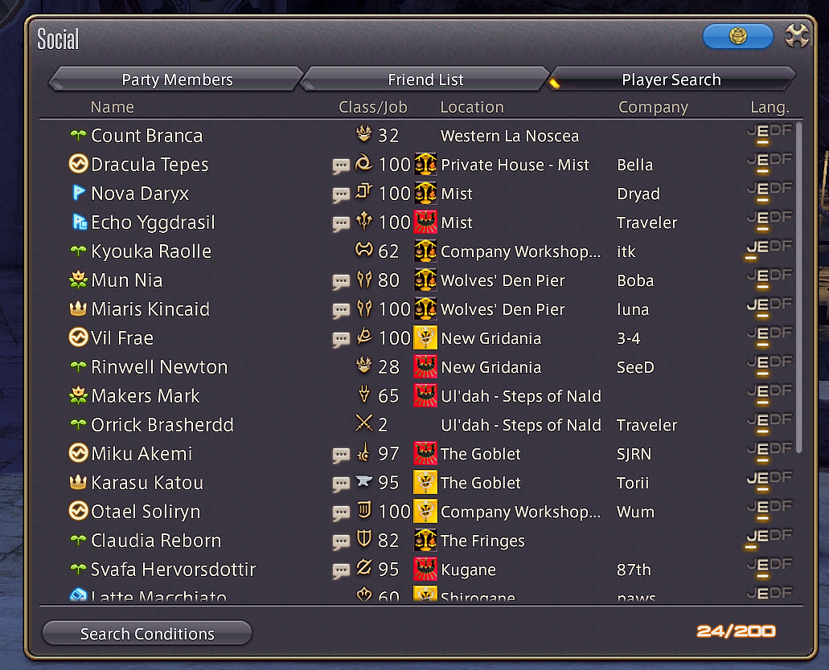This screenshot has height=670, width=829.
Task: Sort players by the Location column header
Action: pos(472,107)
